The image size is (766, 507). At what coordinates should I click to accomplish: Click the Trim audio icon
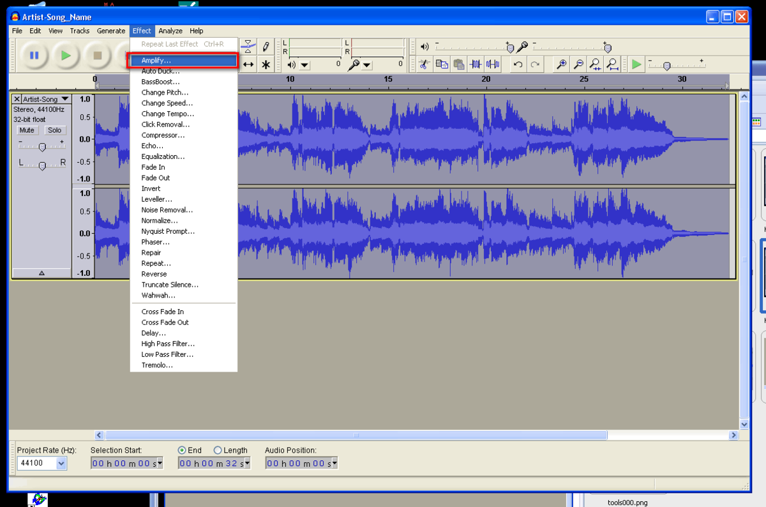(x=476, y=64)
